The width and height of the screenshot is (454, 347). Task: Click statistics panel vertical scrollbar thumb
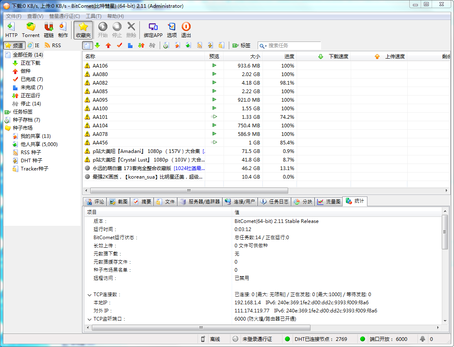[445, 232]
